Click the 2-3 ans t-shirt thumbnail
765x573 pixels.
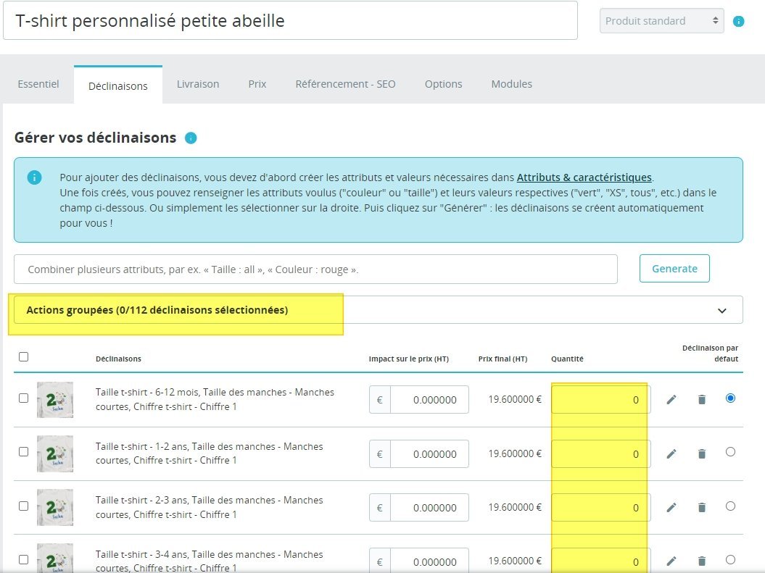click(55, 507)
